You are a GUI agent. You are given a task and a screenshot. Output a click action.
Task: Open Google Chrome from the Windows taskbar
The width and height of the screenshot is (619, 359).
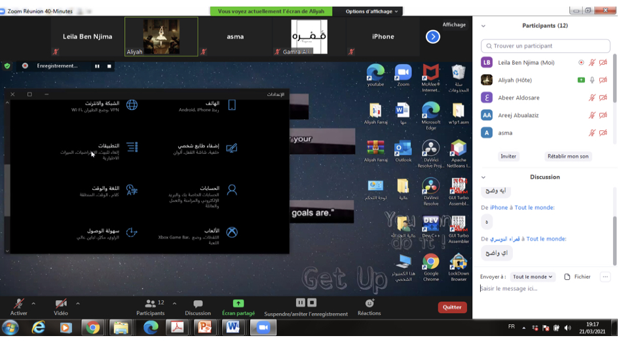[x=92, y=328]
